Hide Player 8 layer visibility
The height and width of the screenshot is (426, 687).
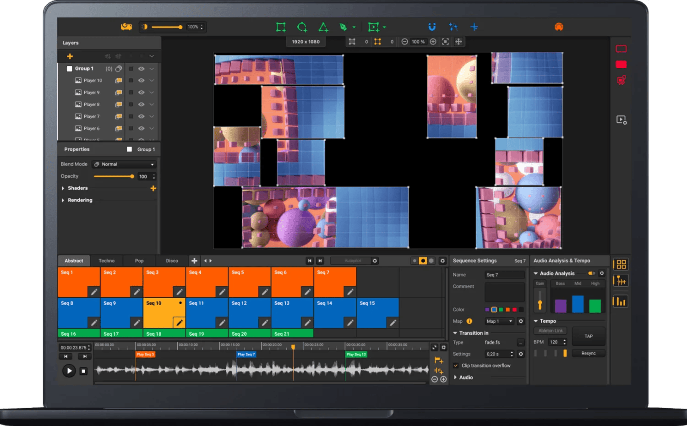tap(142, 104)
